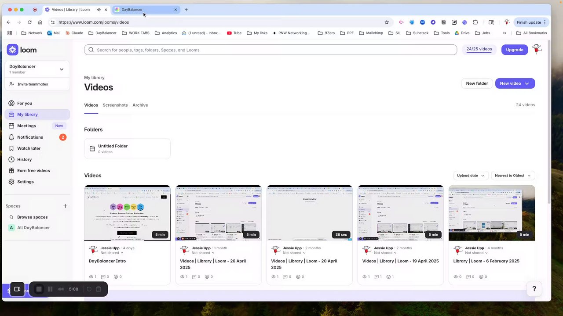
Task: Switch to the DayBalancer browser tab
Action: coord(146,10)
